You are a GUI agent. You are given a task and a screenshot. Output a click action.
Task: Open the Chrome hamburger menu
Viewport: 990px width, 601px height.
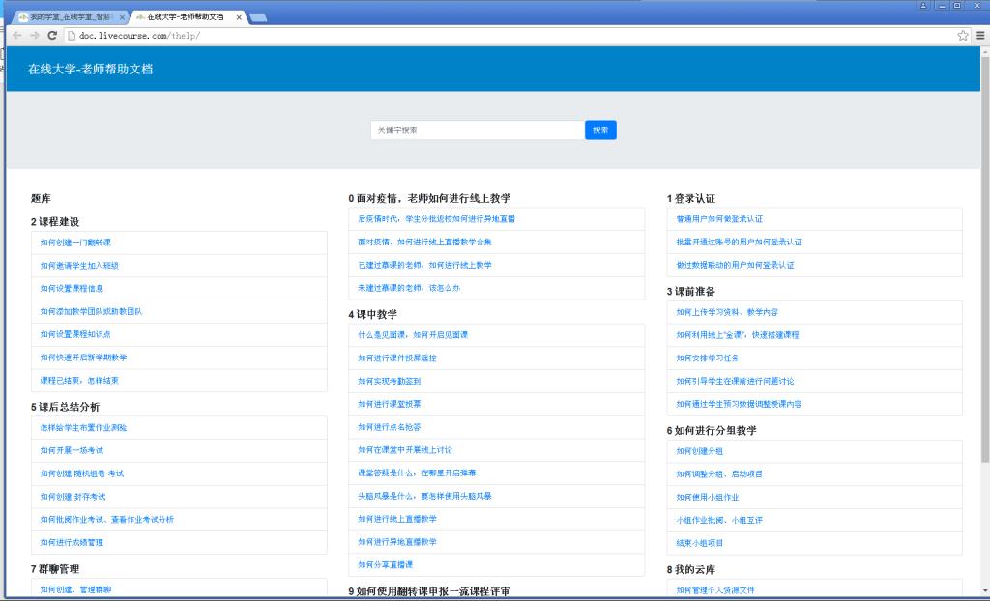[979, 36]
